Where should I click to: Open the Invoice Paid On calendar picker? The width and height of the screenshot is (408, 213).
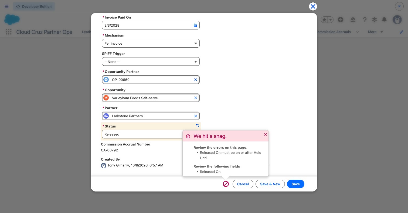point(195,25)
